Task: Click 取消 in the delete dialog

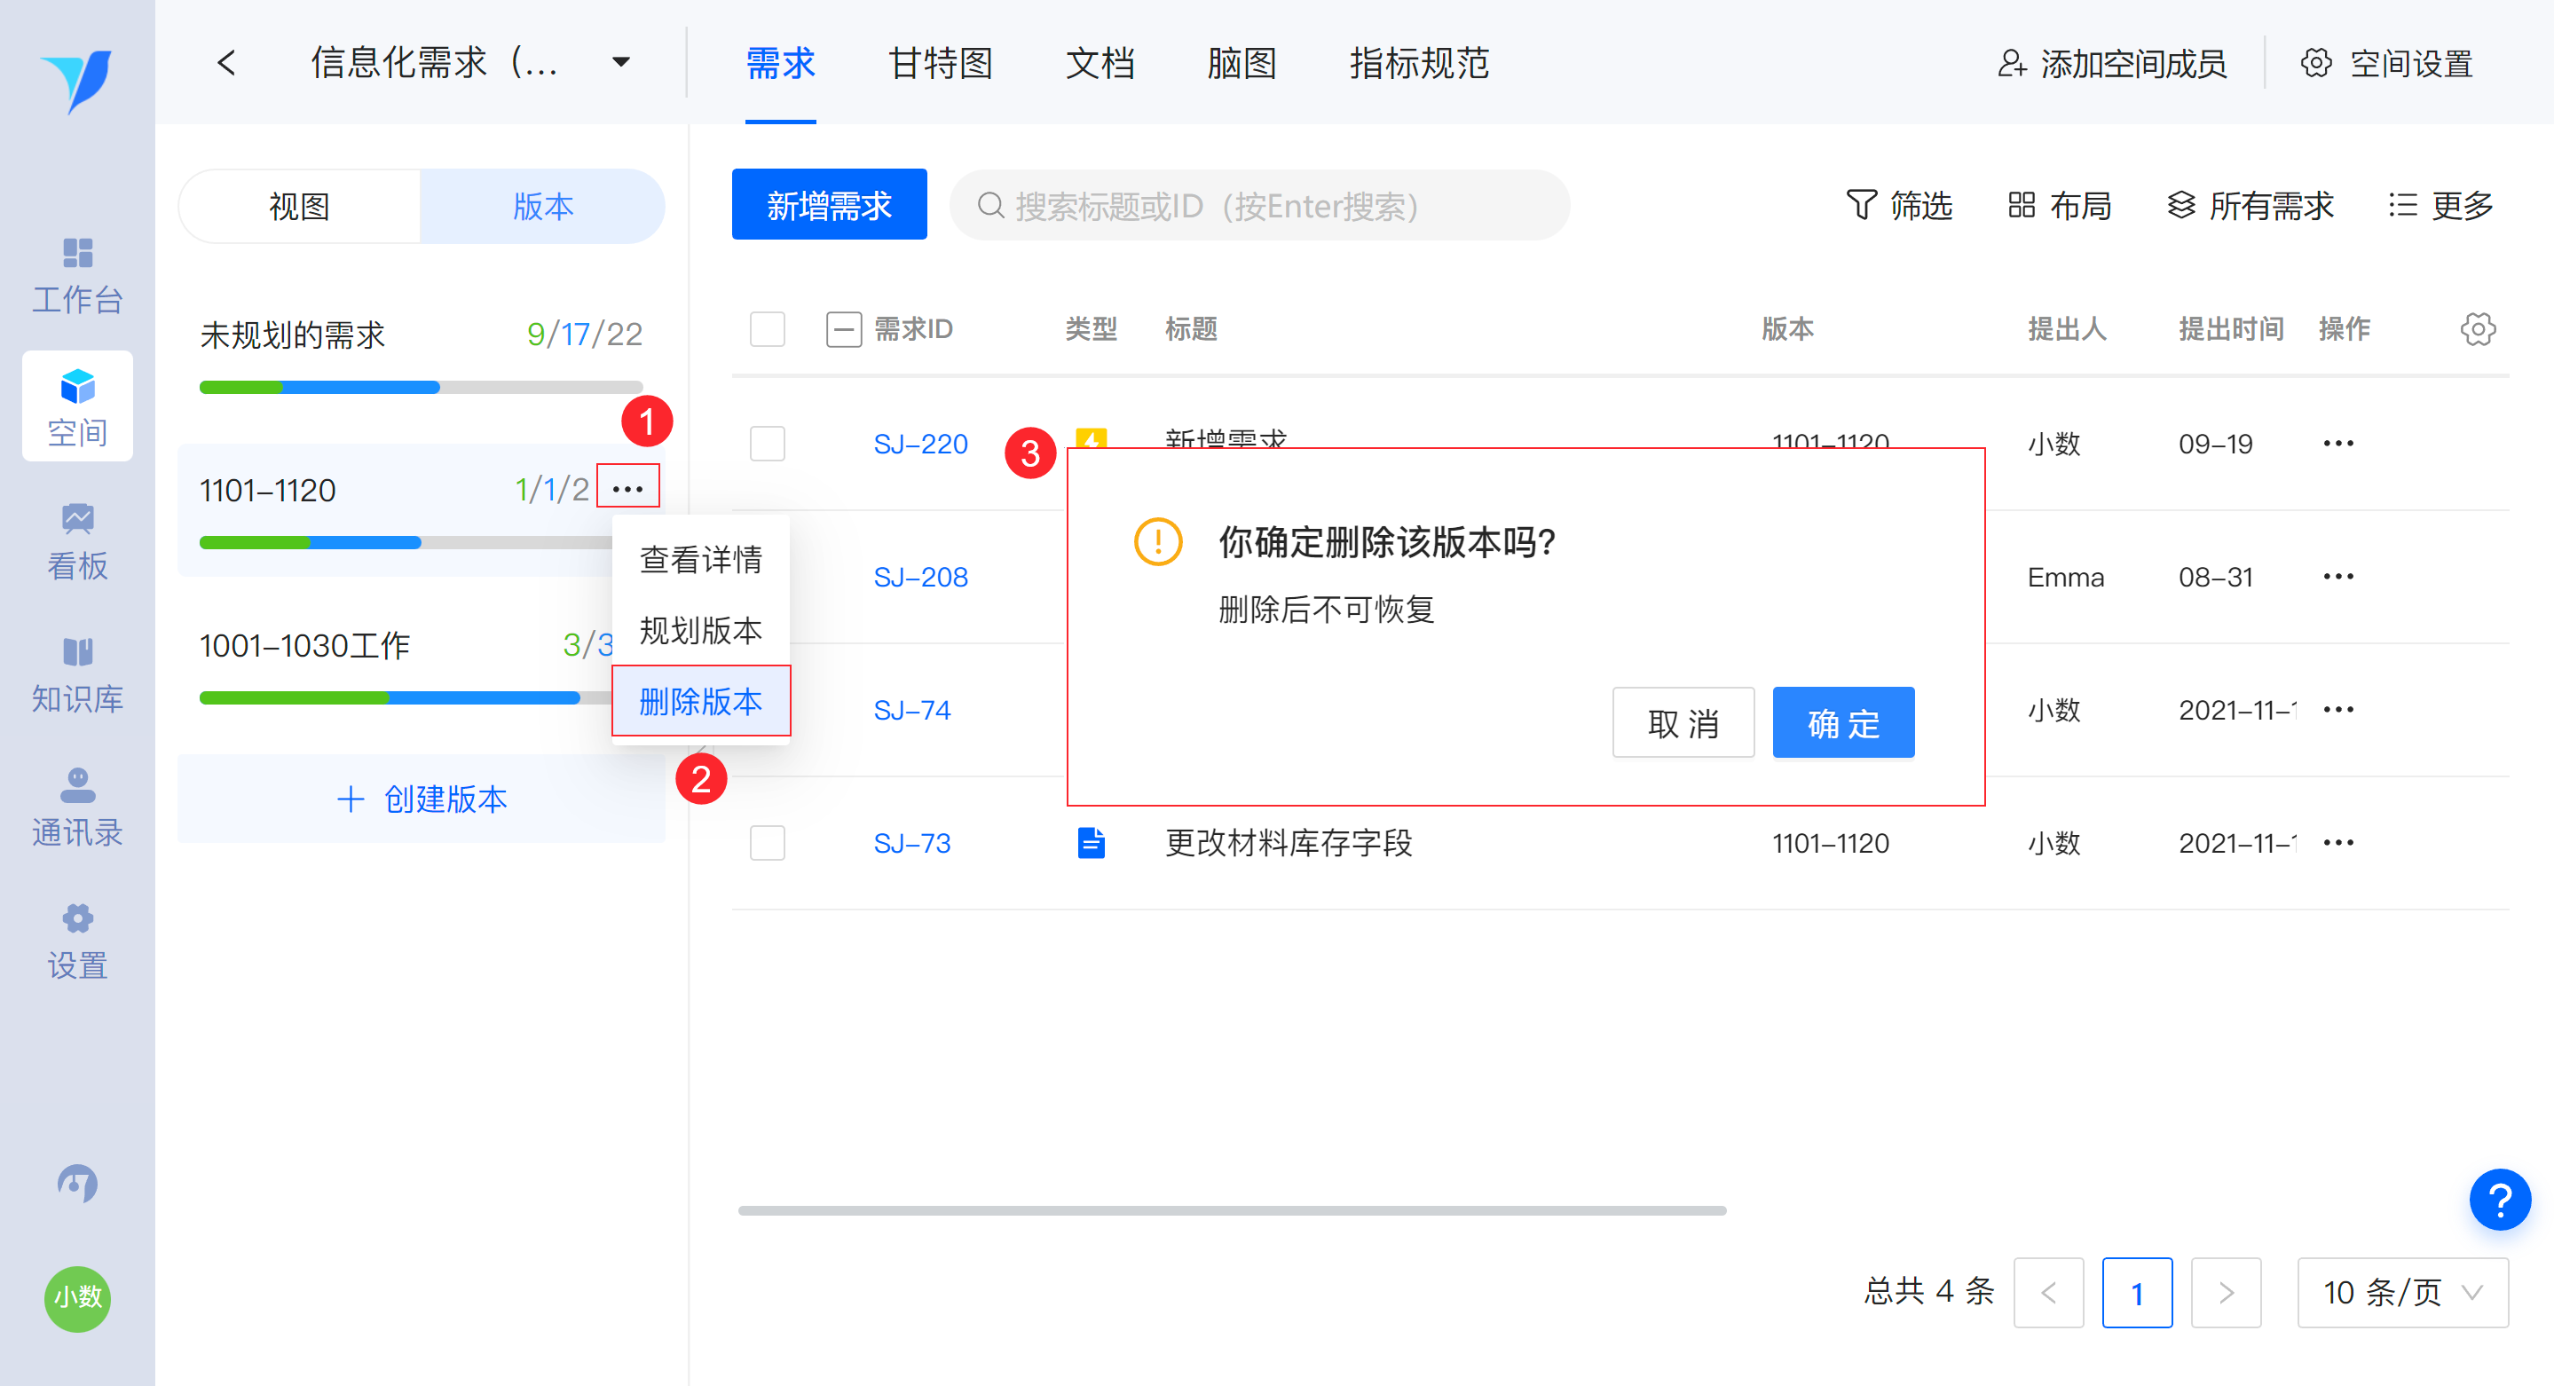Action: (x=1683, y=723)
